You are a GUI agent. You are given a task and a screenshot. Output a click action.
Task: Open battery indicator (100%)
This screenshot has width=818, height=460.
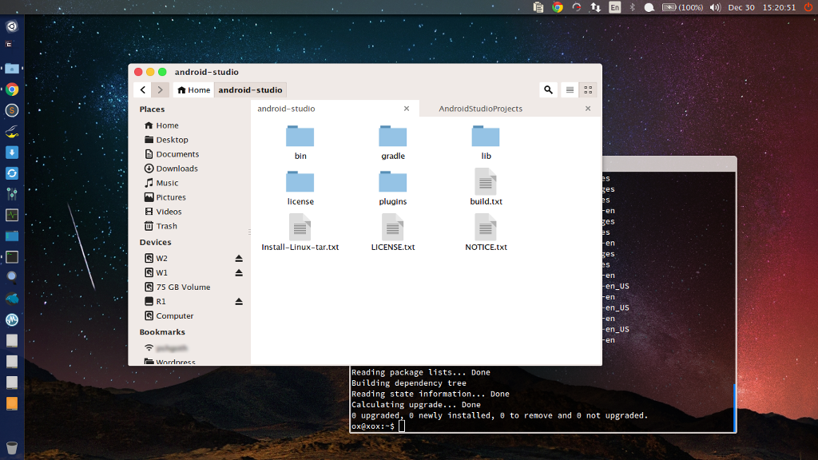[682, 7]
